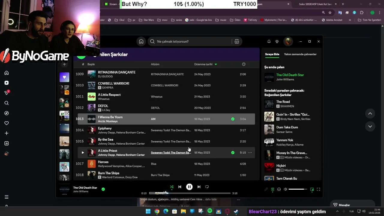Open Spotify browse icon beside search box
This screenshot has height=216, width=384.
click(237, 41)
